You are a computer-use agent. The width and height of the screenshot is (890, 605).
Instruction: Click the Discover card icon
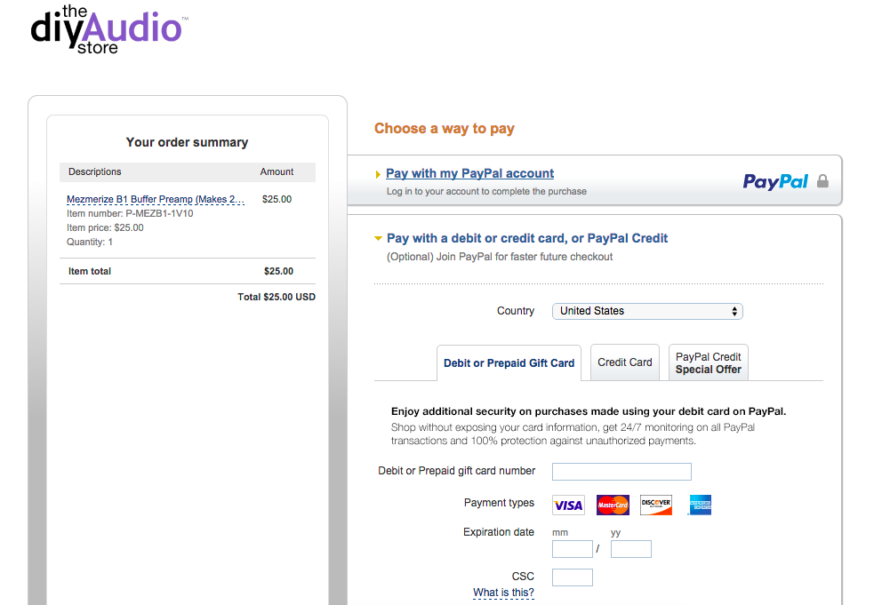point(656,505)
